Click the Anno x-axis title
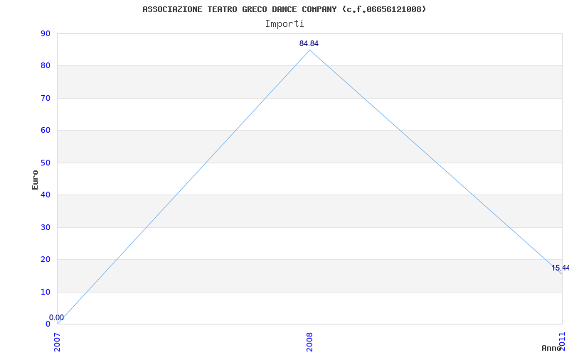The height and width of the screenshot is (355, 569). click(x=551, y=348)
